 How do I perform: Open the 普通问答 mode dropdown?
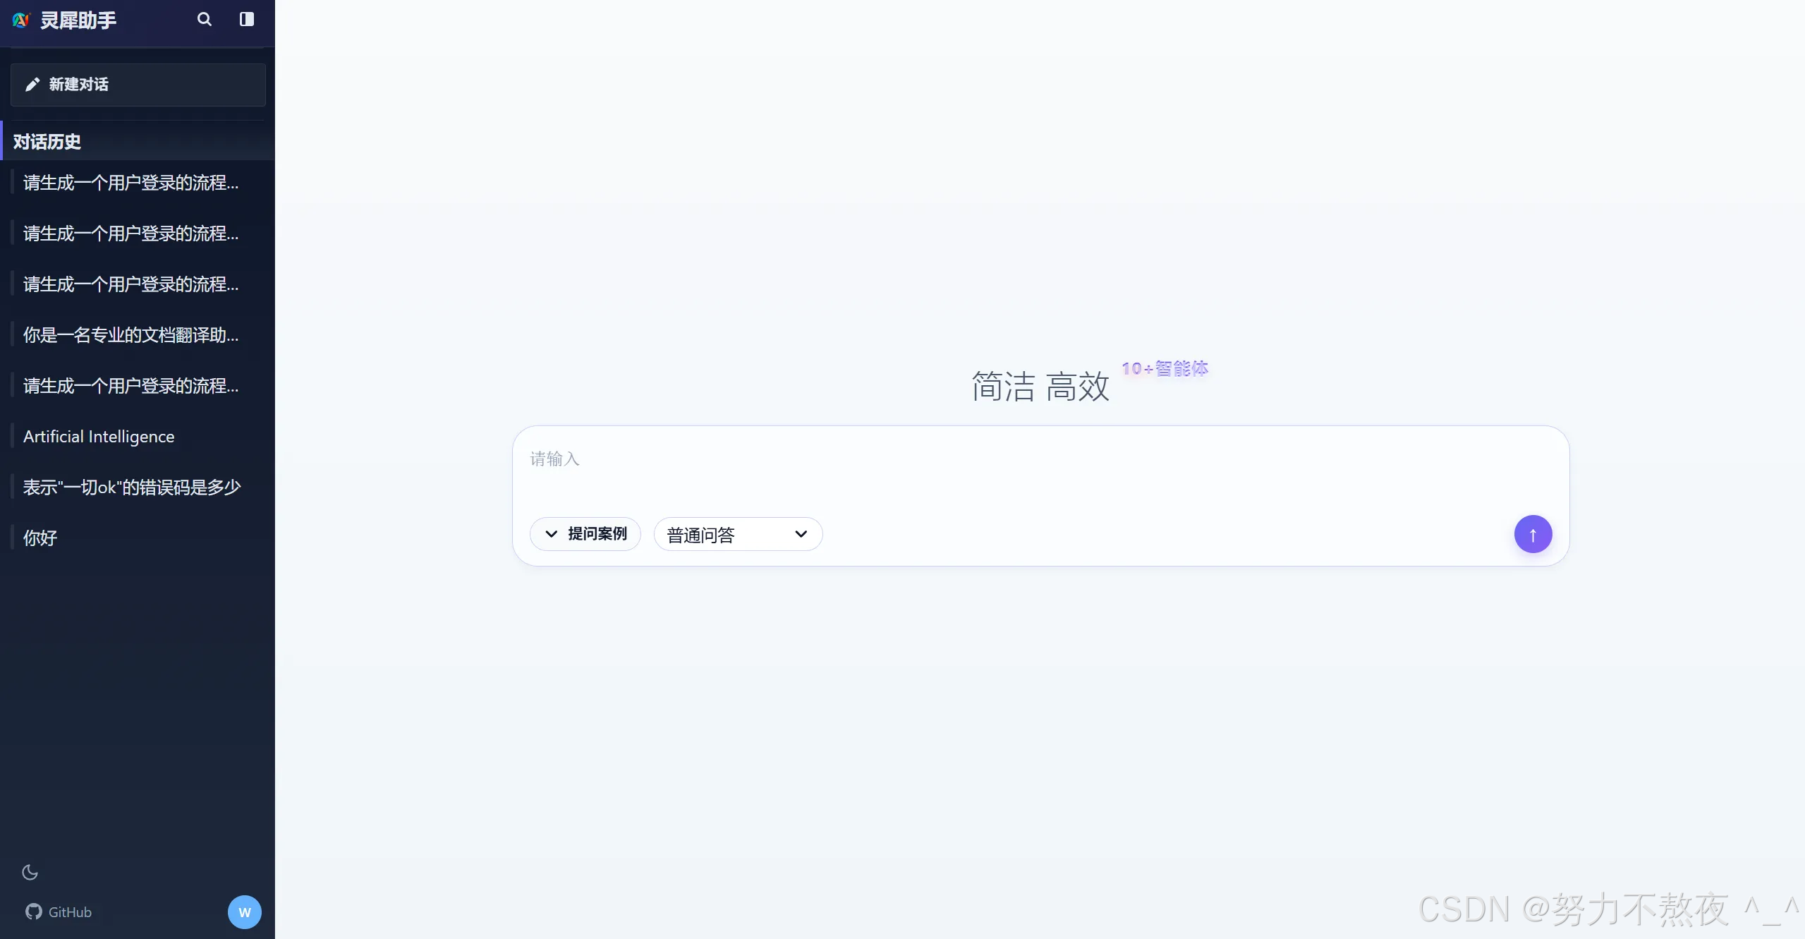coord(801,534)
